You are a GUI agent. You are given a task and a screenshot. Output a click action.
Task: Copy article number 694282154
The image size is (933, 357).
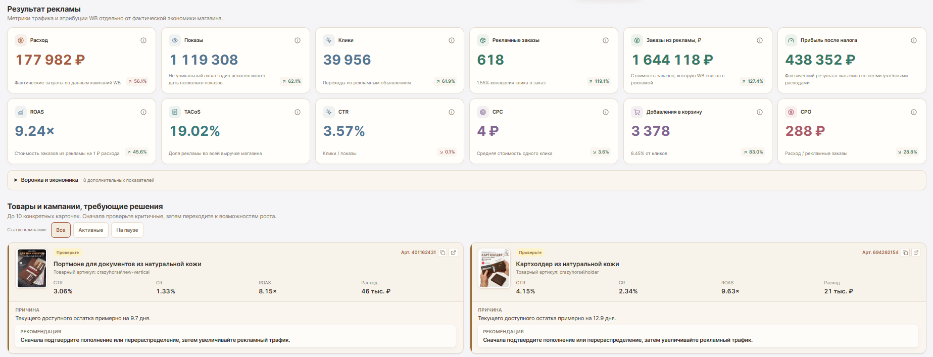906,252
